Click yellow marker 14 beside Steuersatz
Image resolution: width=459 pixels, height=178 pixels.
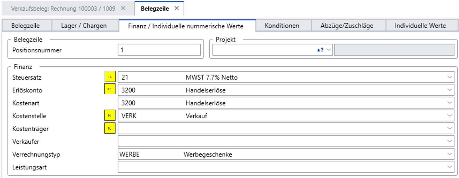click(x=110, y=77)
